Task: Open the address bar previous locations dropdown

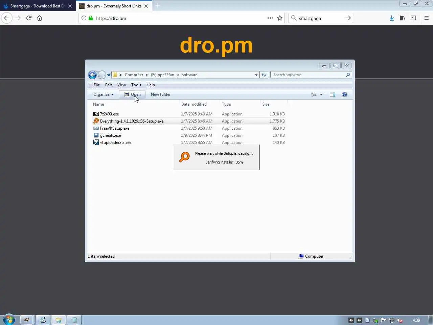Action: [x=256, y=75]
